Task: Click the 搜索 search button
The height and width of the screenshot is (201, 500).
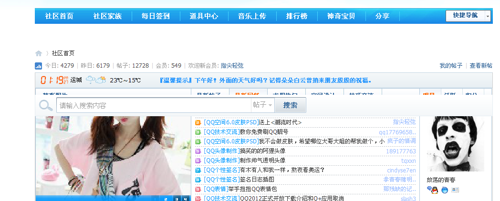Action: [290, 105]
